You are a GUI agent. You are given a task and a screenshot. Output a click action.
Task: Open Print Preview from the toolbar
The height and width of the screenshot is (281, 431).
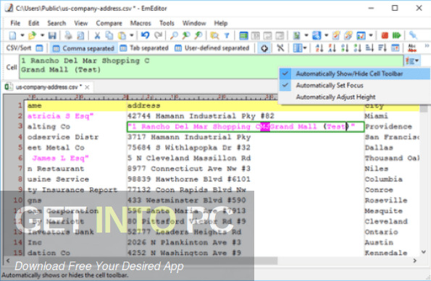tap(80, 35)
